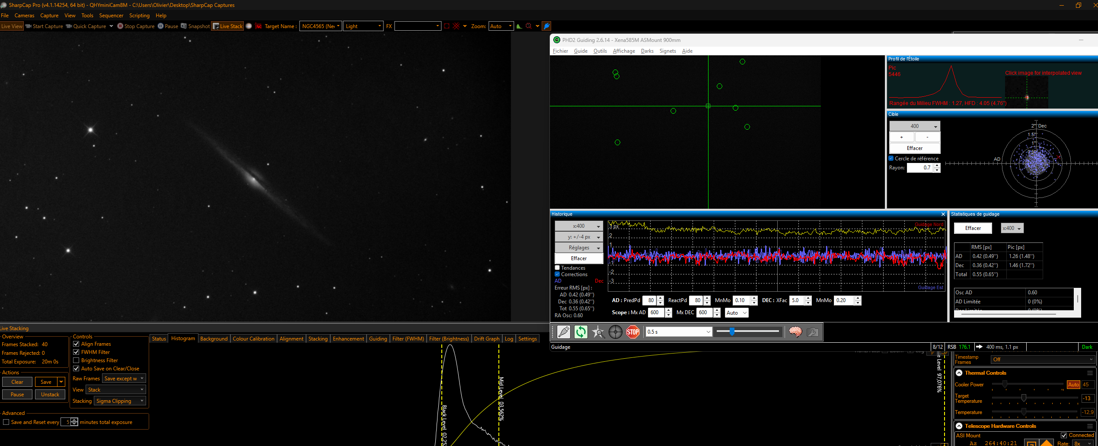Toggle Cercle de référence checkbox
This screenshot has width=1098, height=446.
891,159
